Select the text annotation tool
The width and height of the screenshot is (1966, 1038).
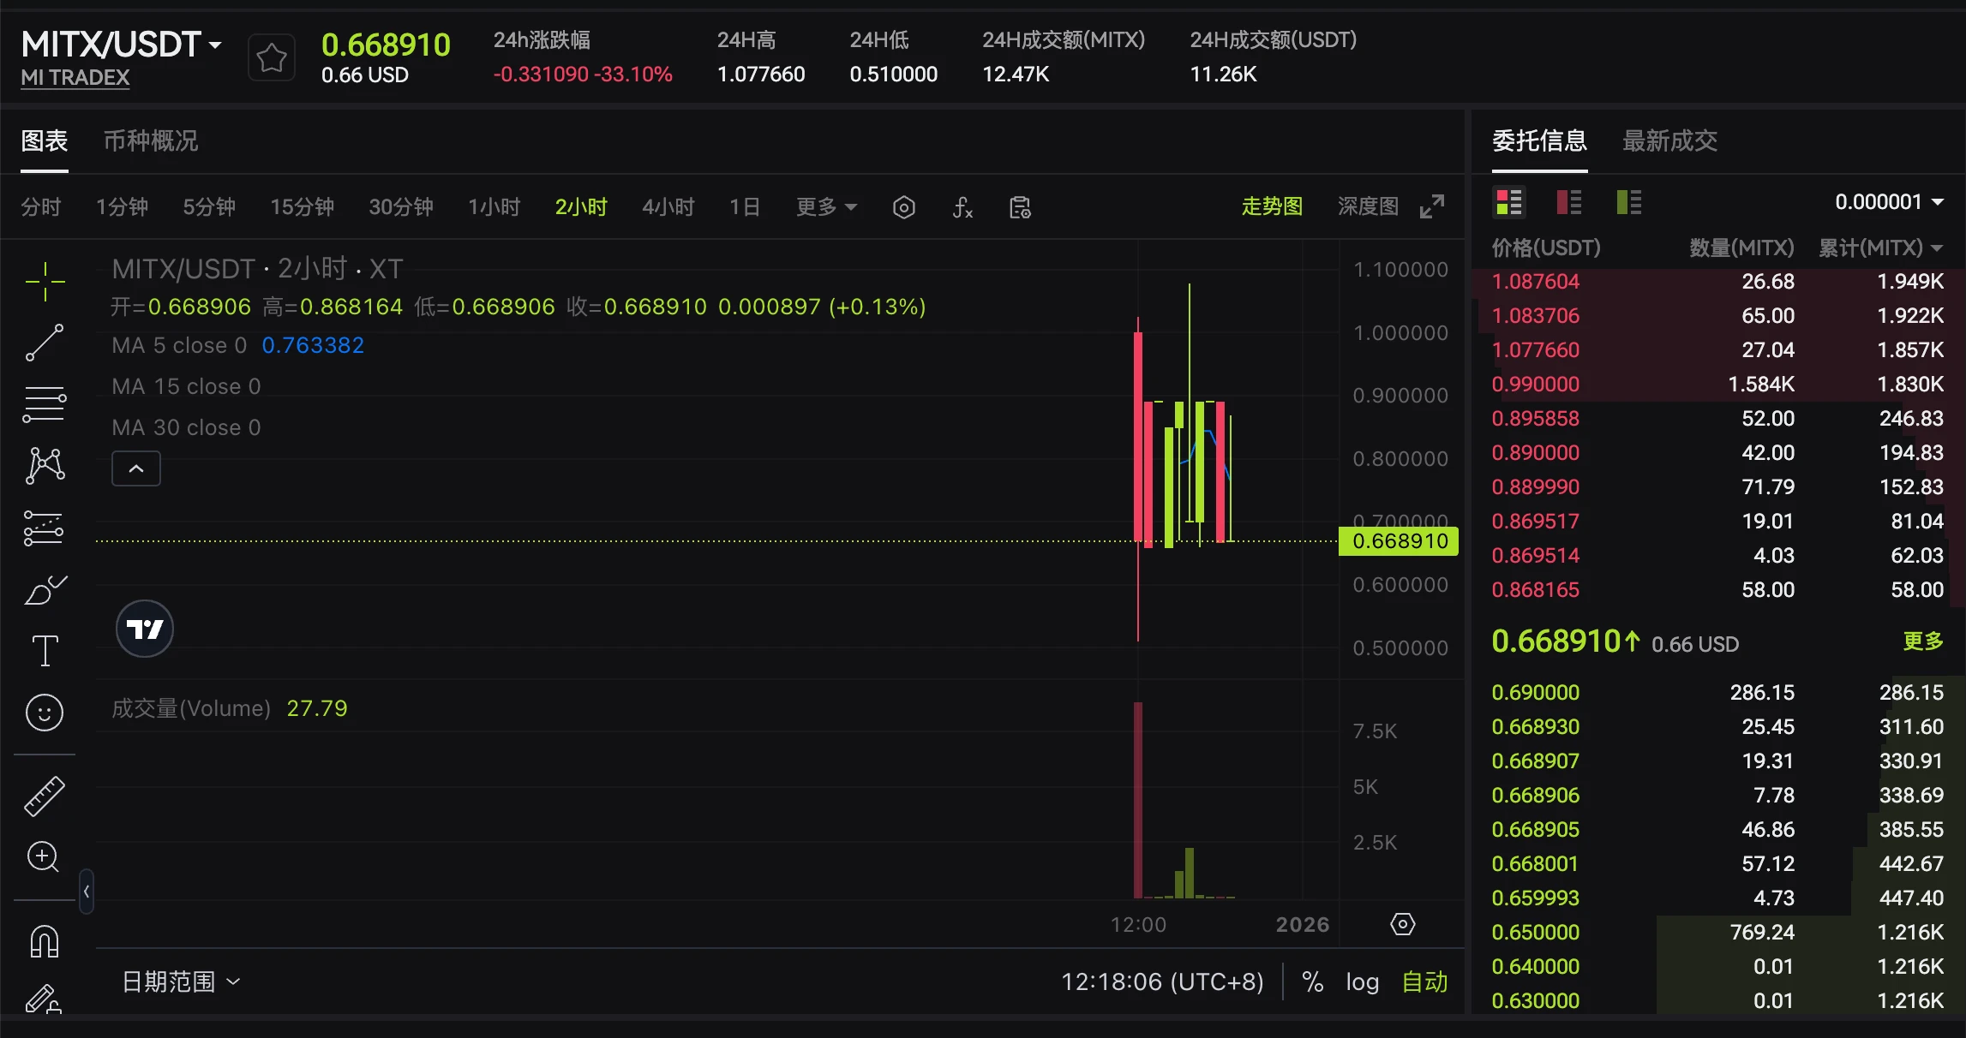pos(45,651)
